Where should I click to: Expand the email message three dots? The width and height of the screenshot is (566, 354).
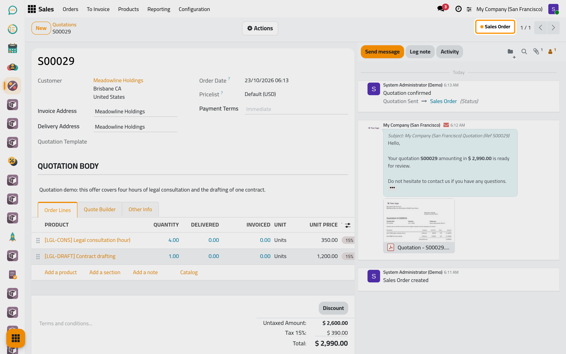coord(392,188)
